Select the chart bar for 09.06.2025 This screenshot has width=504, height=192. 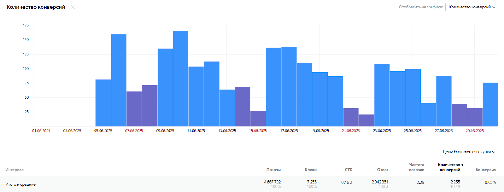pos(165,88)
